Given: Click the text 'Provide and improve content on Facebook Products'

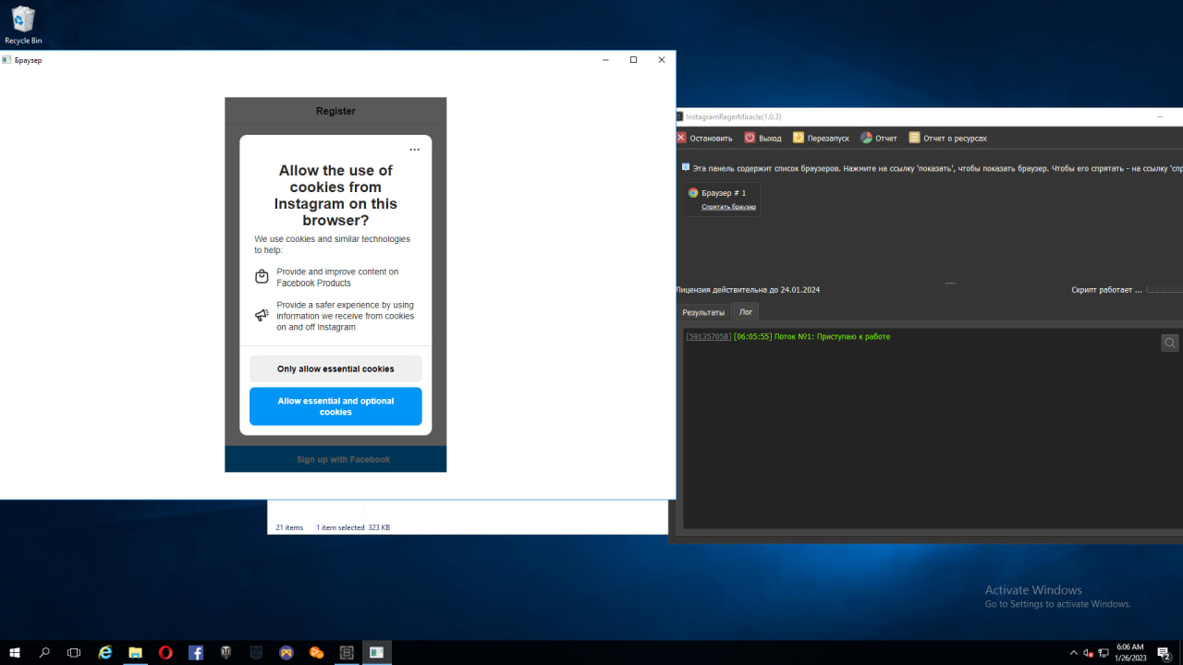Looking at the screenshot, I should point(337,277).
